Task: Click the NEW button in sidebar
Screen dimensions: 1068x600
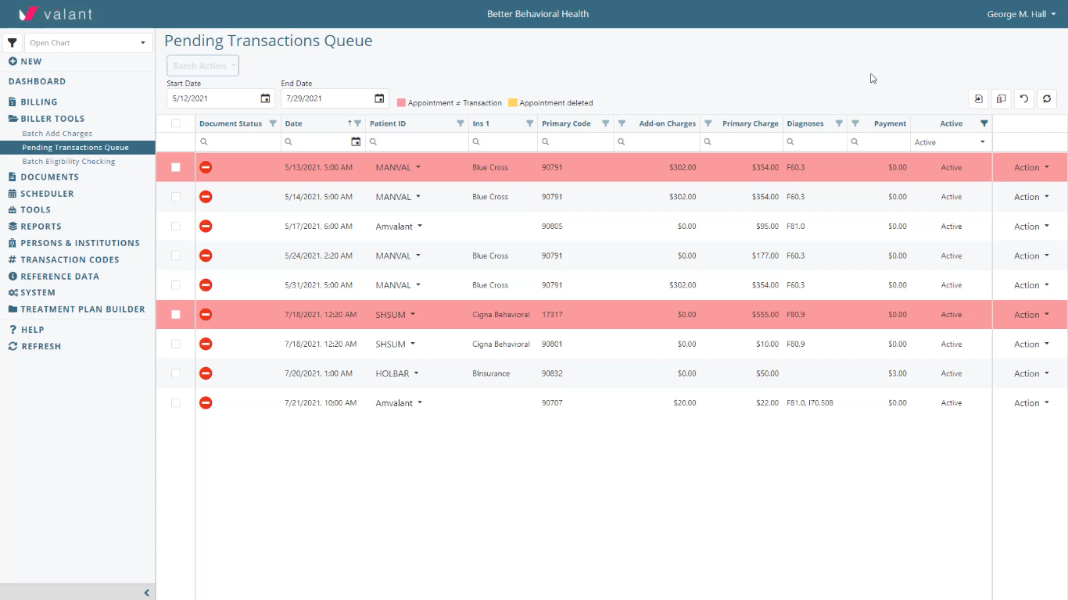Action: pyautogui.click(x=25, y=62)
